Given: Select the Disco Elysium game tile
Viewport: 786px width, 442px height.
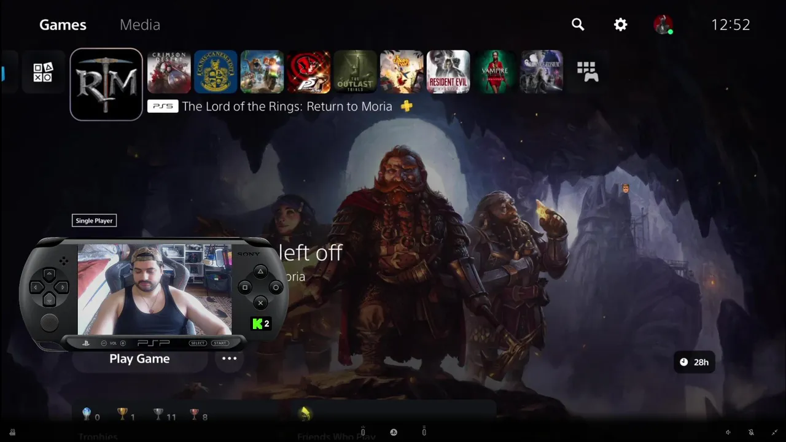Looking at the screenshot, I should click(542, 72).
